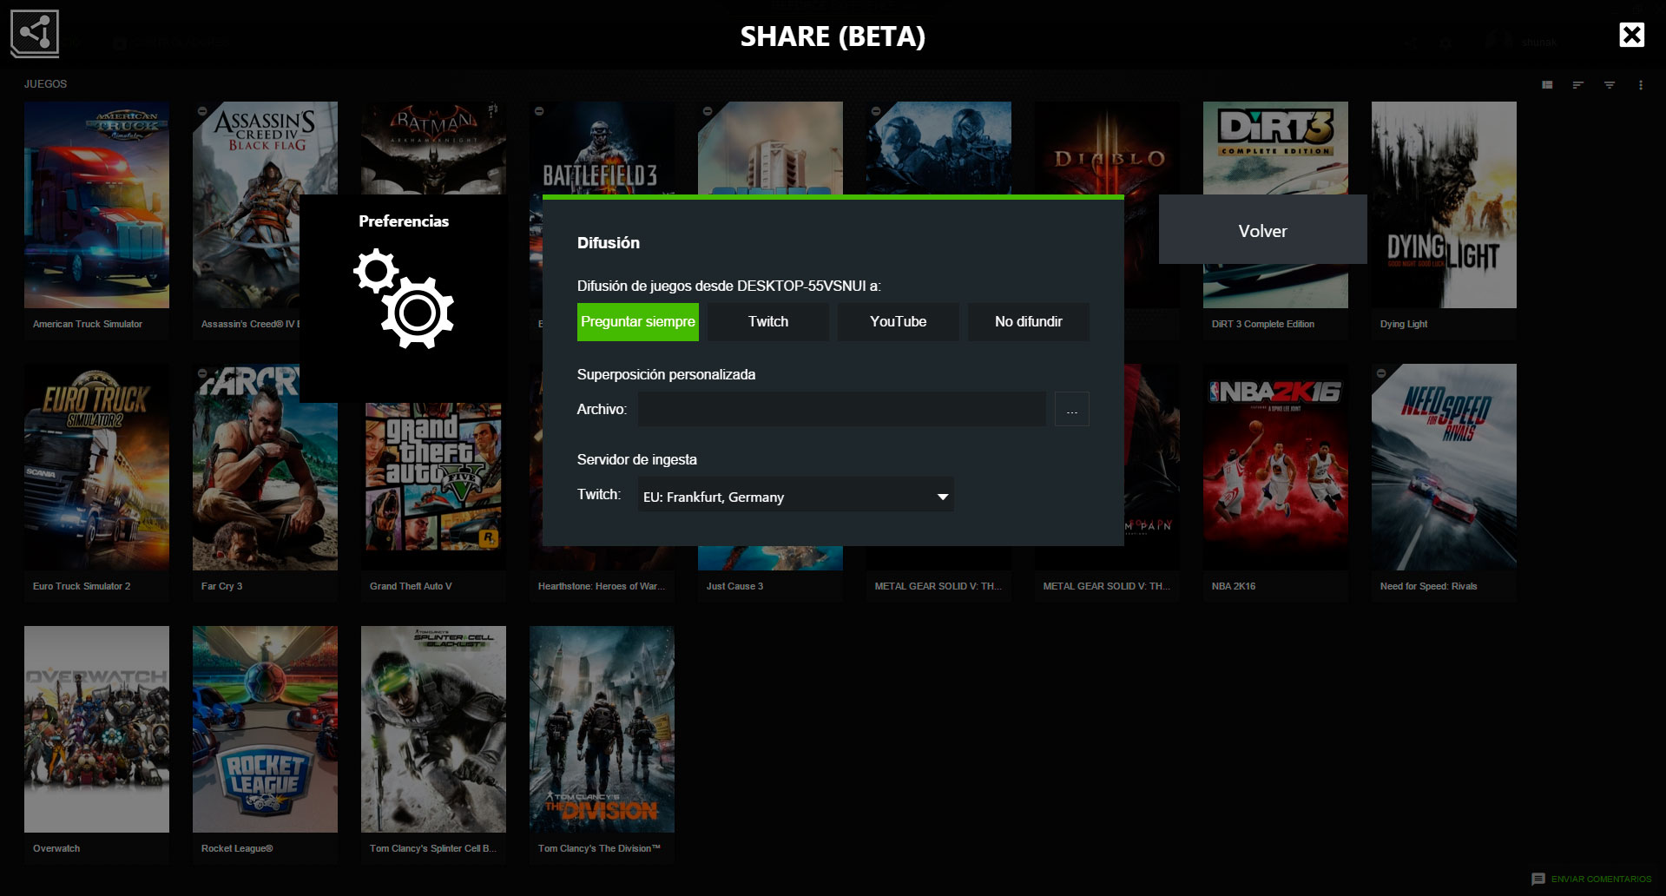This screenshot has width=1666, height=896.
Task: Click the view layout icon in games toolbar
Action: 1547,85
